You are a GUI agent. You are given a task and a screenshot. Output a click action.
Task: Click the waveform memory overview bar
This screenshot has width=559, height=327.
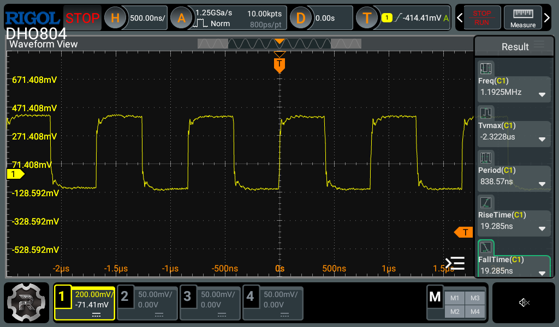pyautogui.click(x=279, y=44)
